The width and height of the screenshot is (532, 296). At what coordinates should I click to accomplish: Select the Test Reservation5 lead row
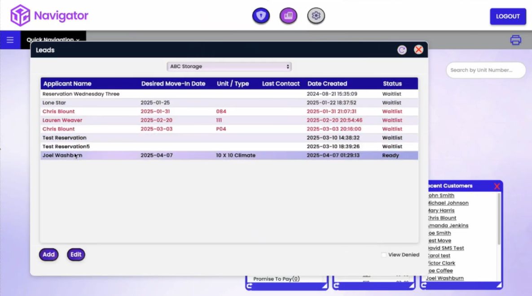click(x=229, y=147)
